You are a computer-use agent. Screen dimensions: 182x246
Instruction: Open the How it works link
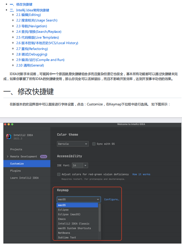pyautogui.click(x=141, y=174)
